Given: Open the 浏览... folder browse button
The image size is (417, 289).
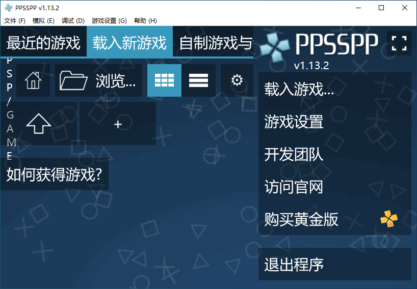Looking at the screenshot, I should click(x=98, y=80).
